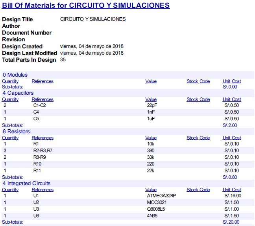Click Value header in Resistors section

pyautogui.click(x=151, y=138)
